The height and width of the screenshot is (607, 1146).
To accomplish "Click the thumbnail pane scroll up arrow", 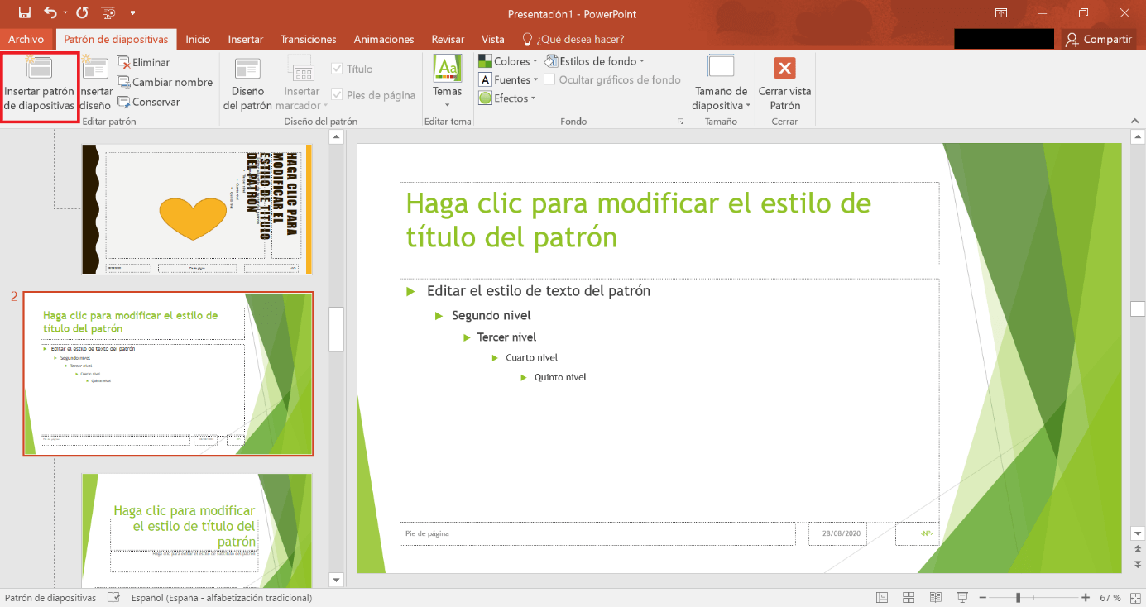I will pos(336,137).
